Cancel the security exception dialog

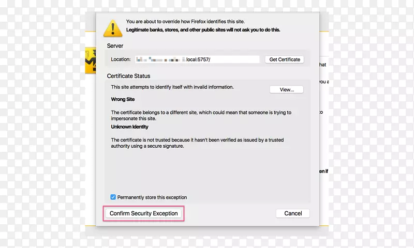293,213
